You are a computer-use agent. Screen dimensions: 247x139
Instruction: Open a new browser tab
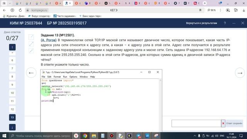point(205,3)
